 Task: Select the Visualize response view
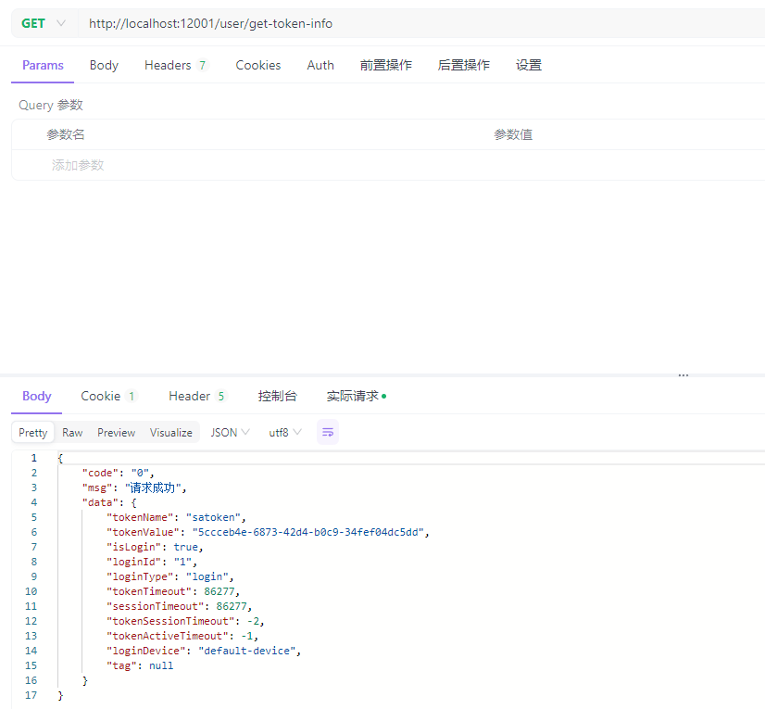pos(171,433)
